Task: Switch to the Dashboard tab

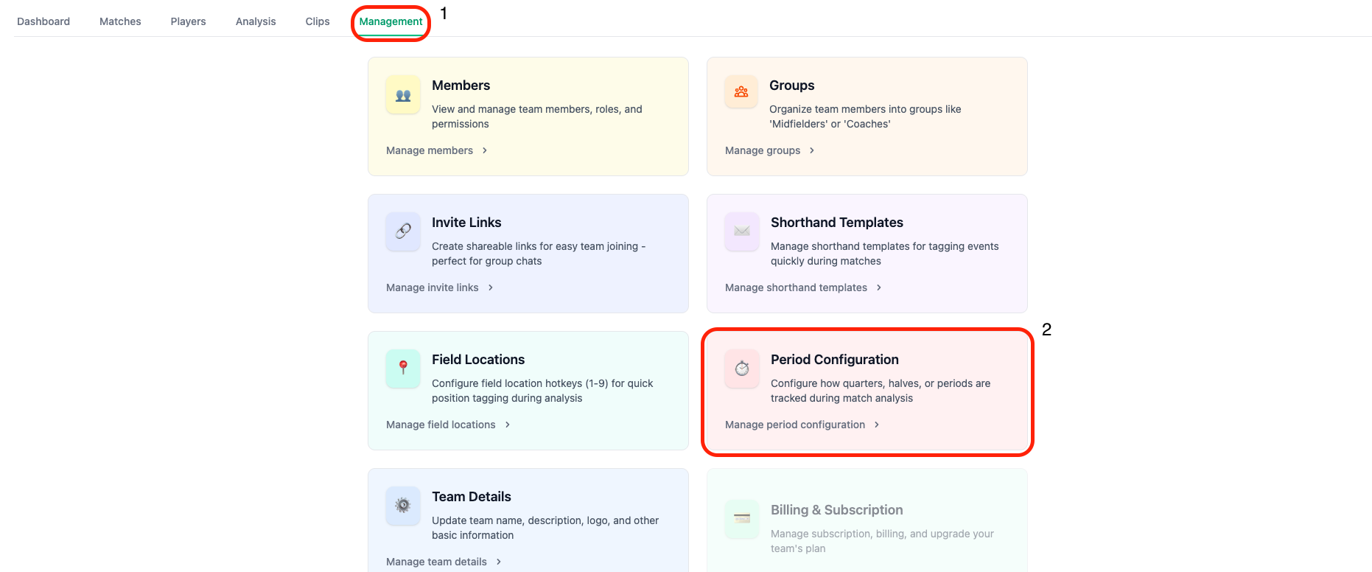Action: coord(43,21)
